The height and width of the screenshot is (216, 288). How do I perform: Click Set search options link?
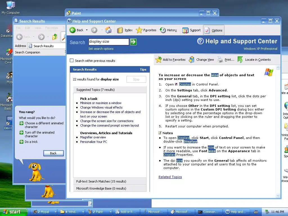click(101, 49)
